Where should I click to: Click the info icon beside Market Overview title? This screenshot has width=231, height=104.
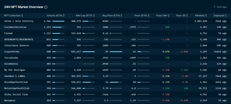pos(46,7)
